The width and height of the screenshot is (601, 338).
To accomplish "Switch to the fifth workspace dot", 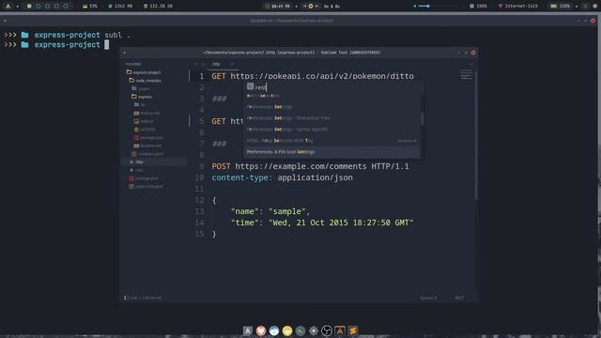I will pyautogui.click(x=66, y=7).
